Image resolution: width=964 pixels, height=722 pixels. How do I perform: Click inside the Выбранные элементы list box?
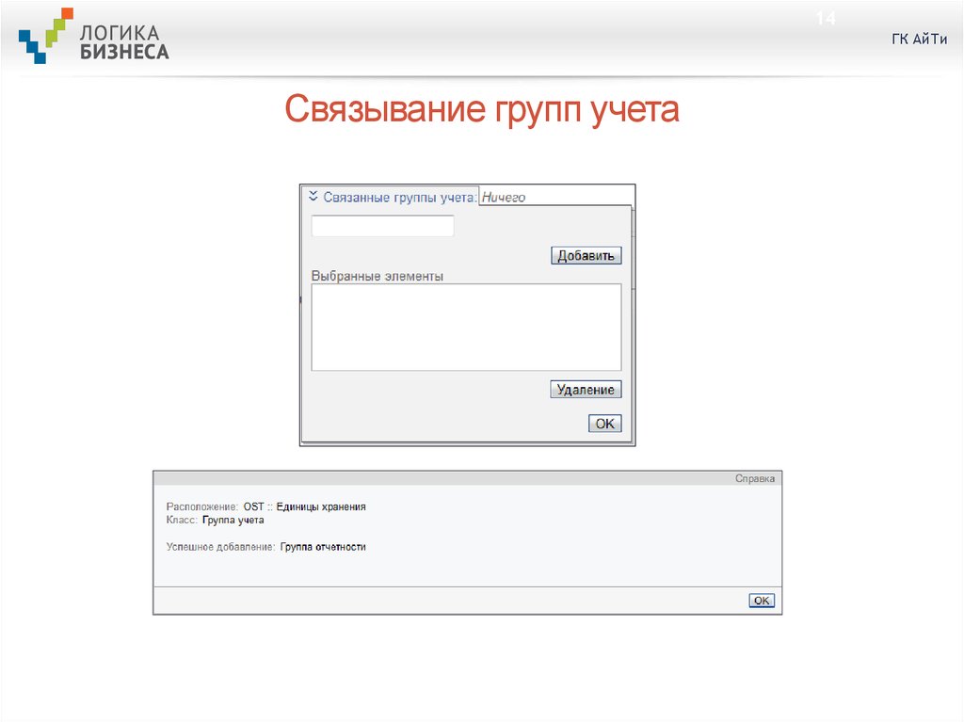pyautogui.click(x=465, y=327)
